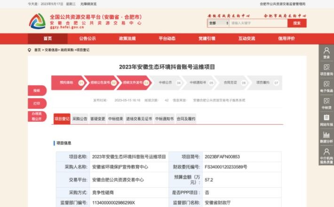Click the 项目信息 section heading
The width and height of the screenshot is (334, 207).
(x=64, y=143)
